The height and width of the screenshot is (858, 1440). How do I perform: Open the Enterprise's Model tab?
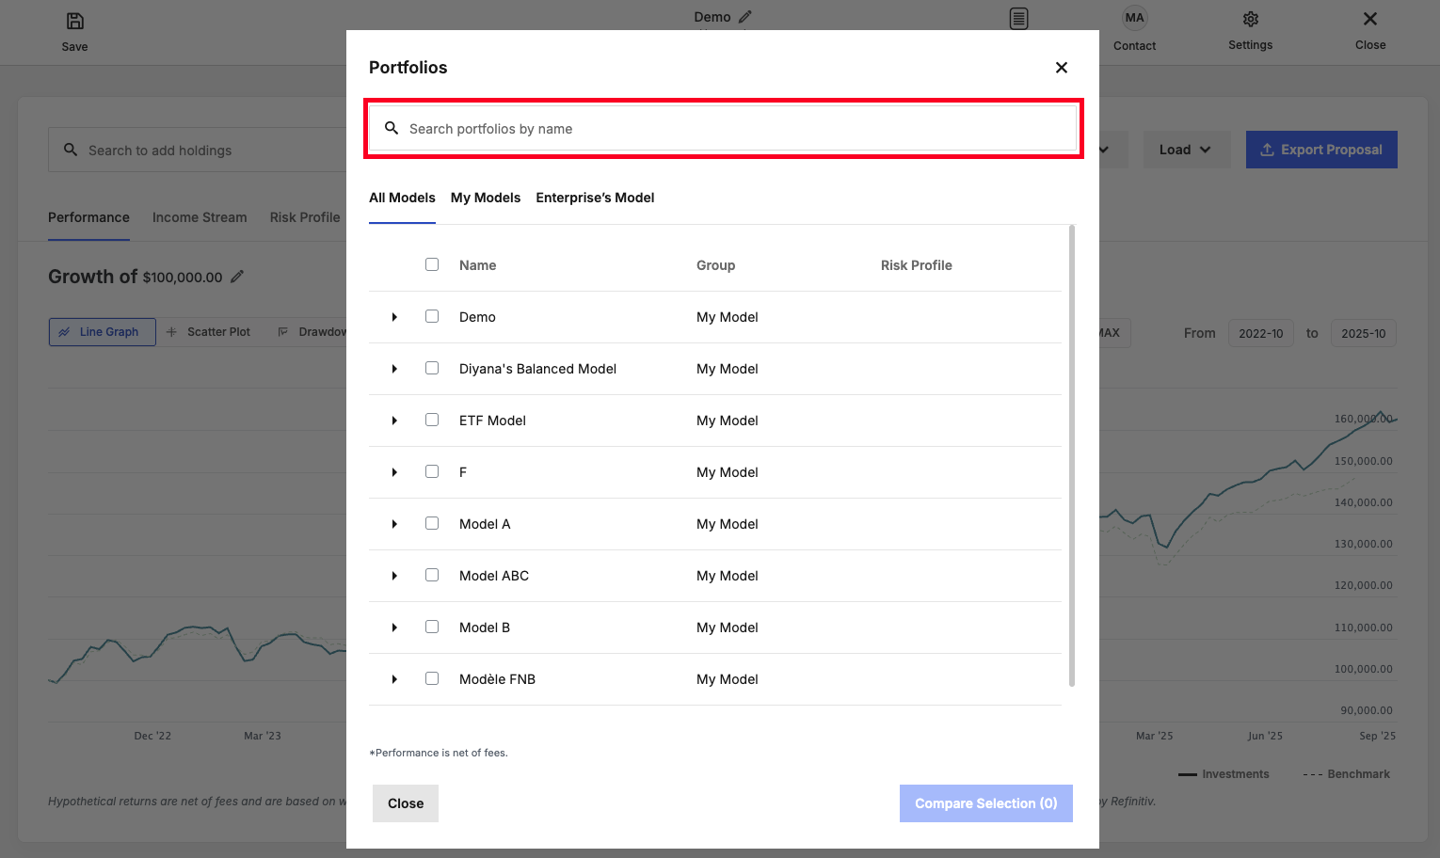tap(595, 198)
